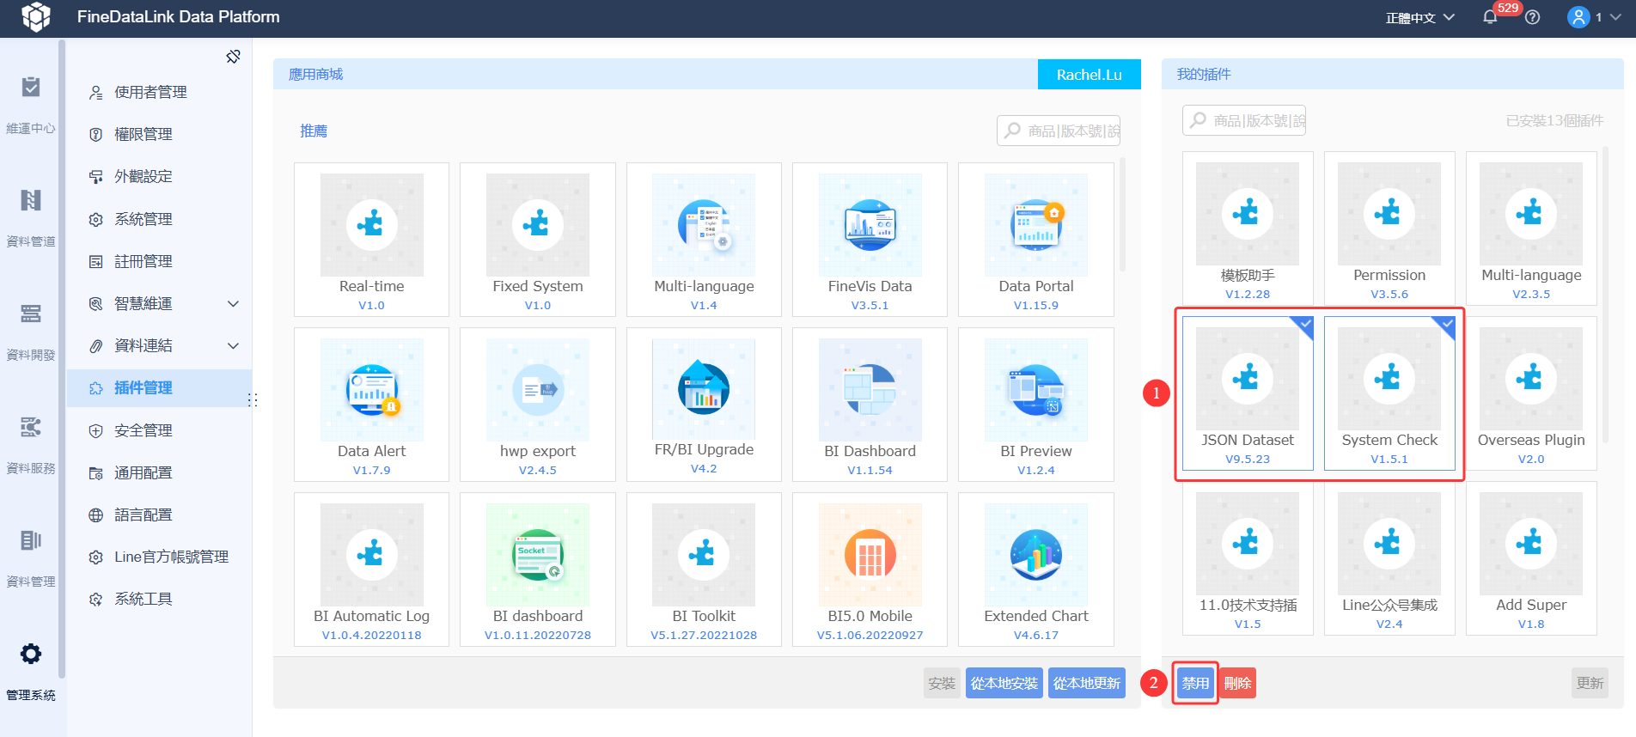Open the 資料開發 sidebar module
This screenshot has width=1636, height=737.
click(x=31, y=332)
